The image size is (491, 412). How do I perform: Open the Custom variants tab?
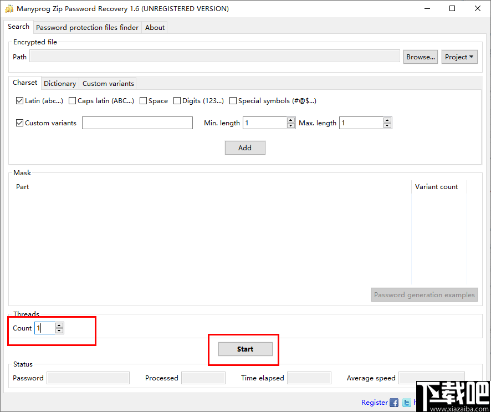[x=108, y=83]
